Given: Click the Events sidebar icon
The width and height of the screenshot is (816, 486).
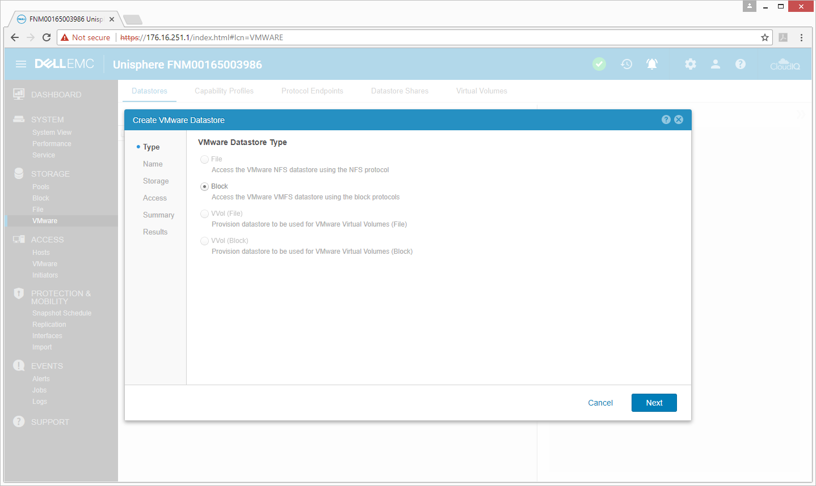Looking at the screenshot, I should pos(19,365).
